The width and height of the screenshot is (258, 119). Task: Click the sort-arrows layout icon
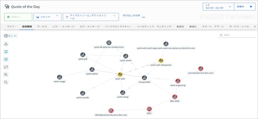(6, 67)
